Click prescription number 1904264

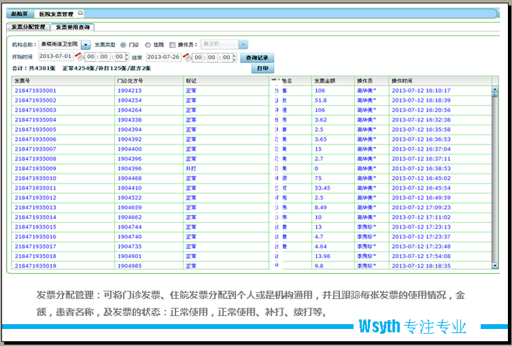point(130,111)
